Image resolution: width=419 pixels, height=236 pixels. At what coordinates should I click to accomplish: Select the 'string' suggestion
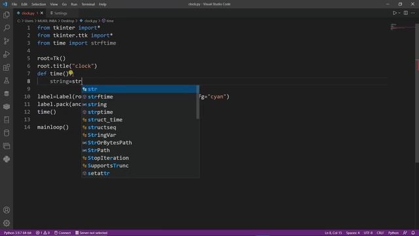[139, 104]
